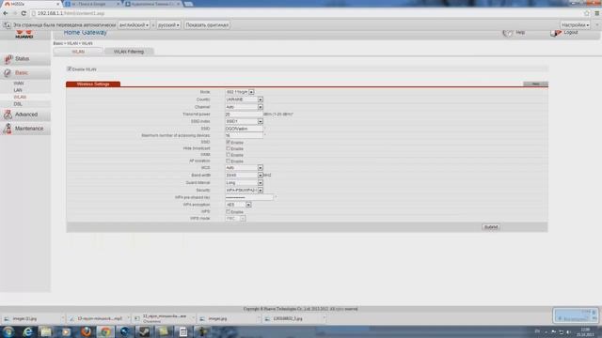Open File Explorer folder on taskbar

coord(46,331)
